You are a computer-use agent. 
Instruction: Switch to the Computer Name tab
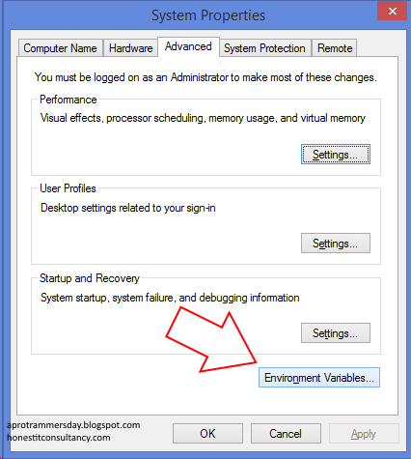point(61,48)
